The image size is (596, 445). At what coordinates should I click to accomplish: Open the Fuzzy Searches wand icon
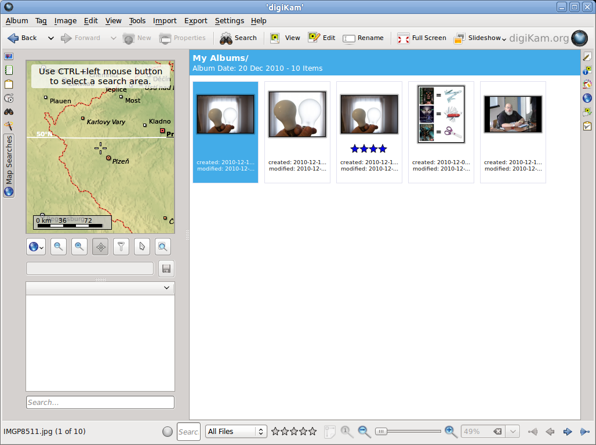point(9,125)
